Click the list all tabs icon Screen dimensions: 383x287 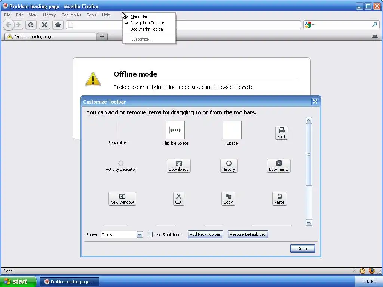pos(375,36)
